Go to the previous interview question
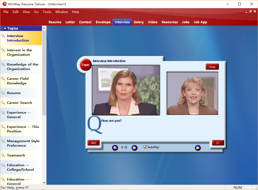This screenshot has width=258, height=190. click(x=115, y=148)
